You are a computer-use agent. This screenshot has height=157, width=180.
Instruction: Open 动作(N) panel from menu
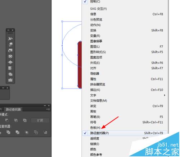[125, 25]
